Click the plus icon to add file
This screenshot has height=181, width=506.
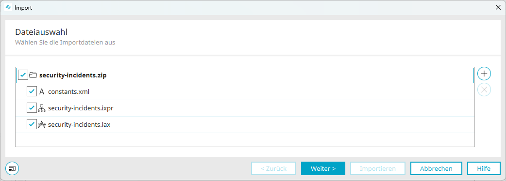484,74
